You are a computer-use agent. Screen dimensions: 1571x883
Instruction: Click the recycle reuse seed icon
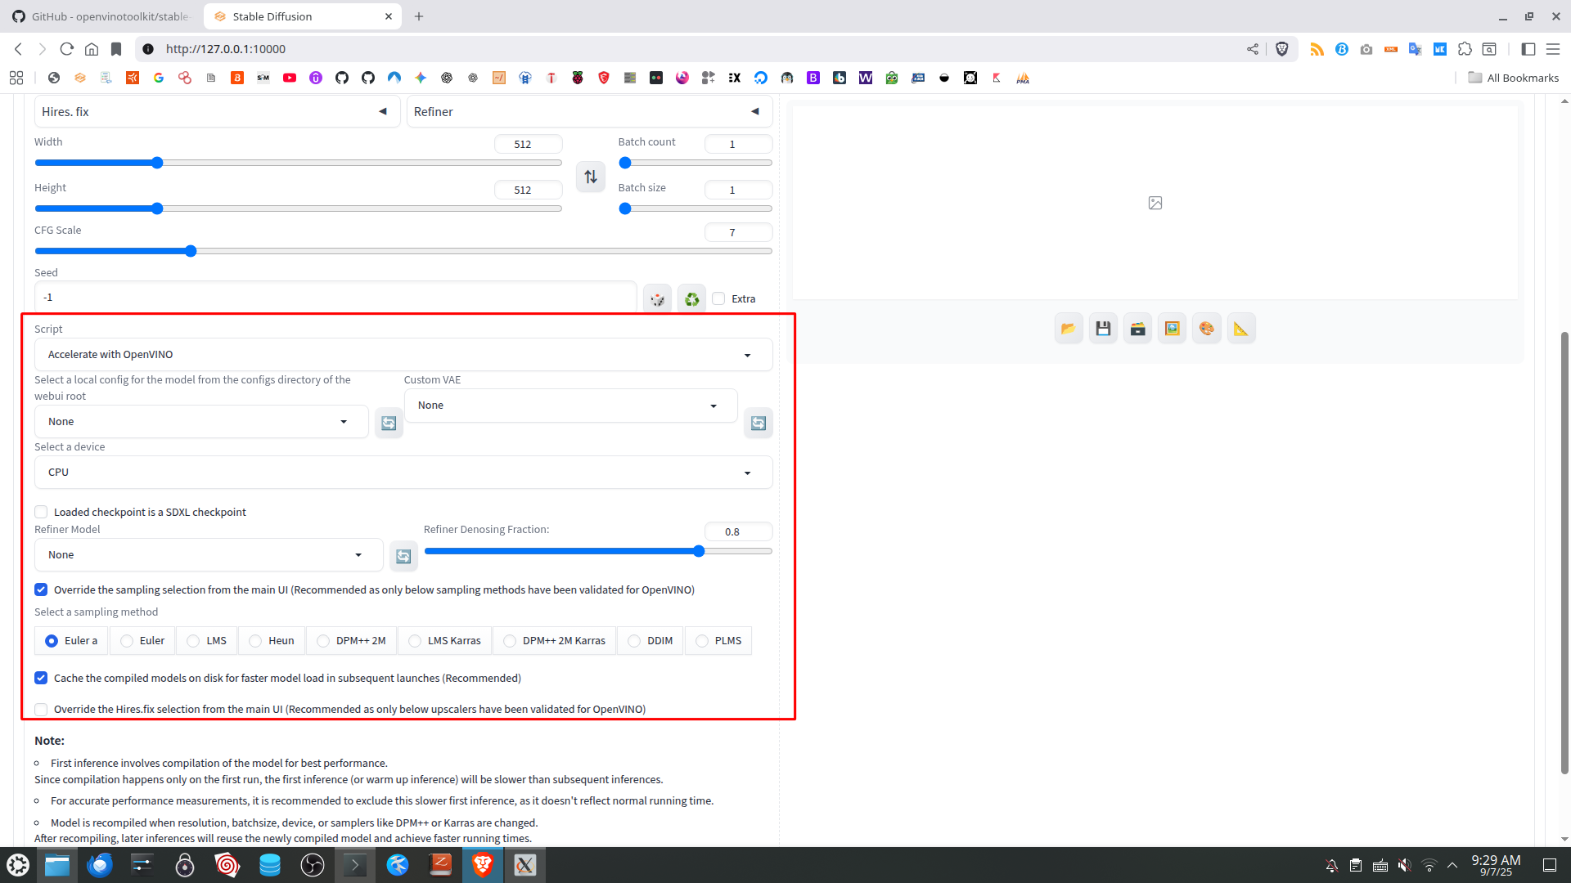[691, 299]
